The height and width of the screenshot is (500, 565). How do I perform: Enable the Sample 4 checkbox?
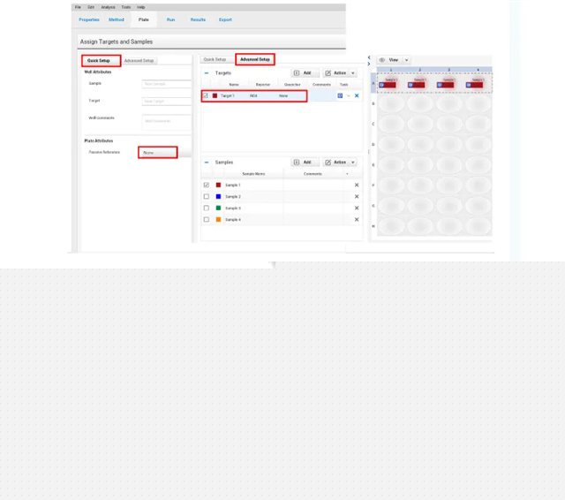tap(207, 219)
